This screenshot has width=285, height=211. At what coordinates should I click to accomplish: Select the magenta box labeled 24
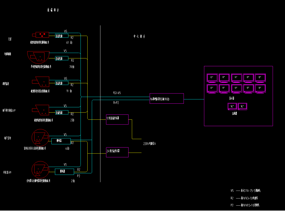(x=117, y=152)
